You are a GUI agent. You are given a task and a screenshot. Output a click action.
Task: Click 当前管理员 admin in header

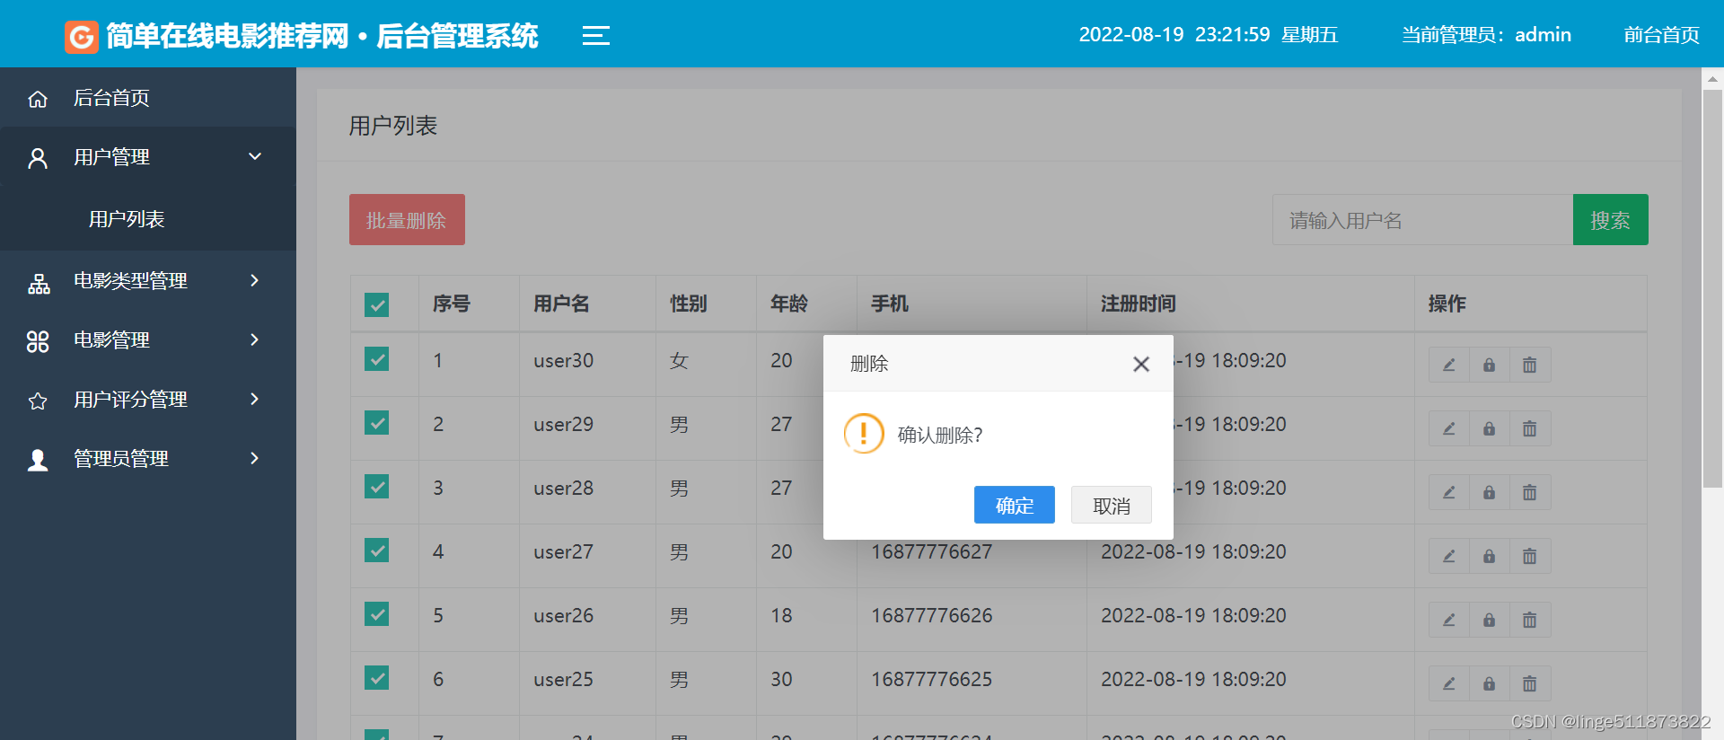(x=1487, y=35)
